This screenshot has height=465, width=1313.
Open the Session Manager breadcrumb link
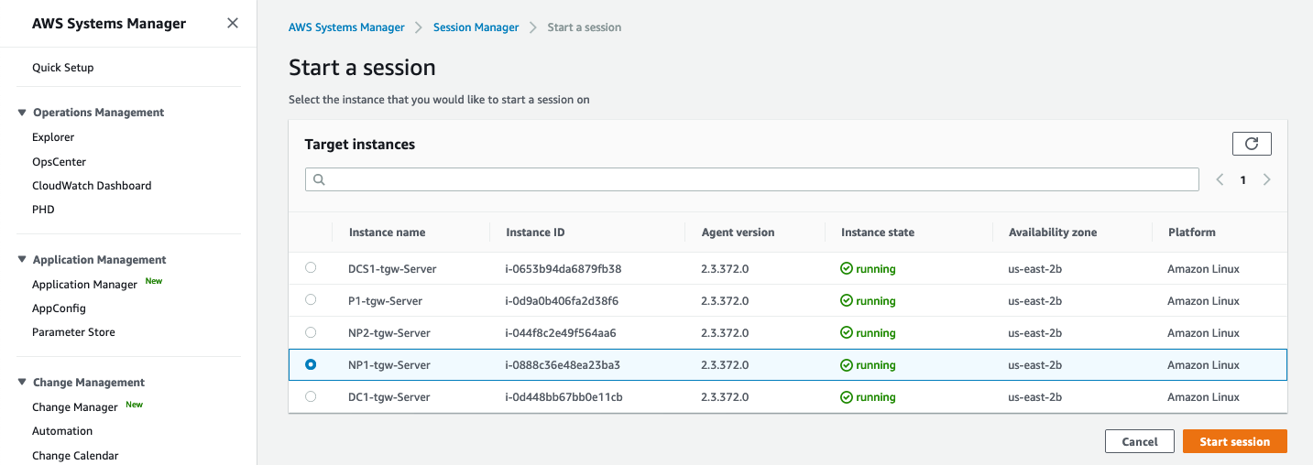click(476, 27)
